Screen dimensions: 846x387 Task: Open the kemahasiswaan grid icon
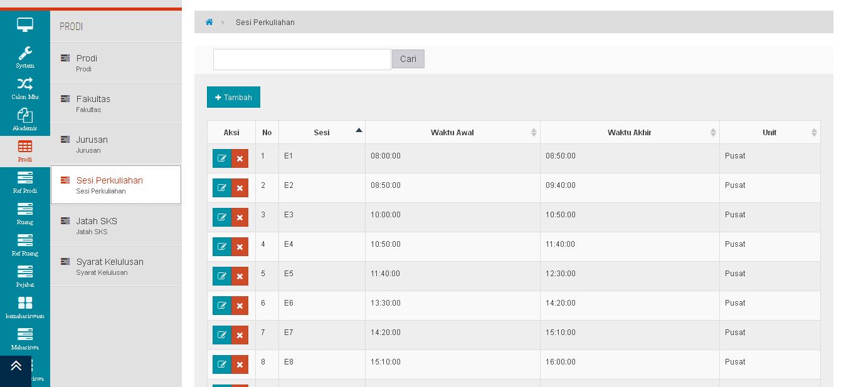tap(25, 304)
